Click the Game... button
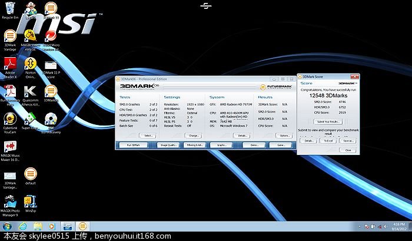Screen dimensions: 412x241 coord(281,145)
